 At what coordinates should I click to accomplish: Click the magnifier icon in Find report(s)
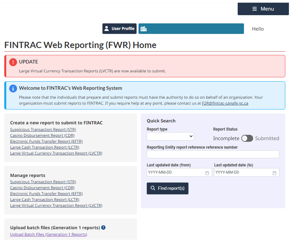click(x=153, y=188)
